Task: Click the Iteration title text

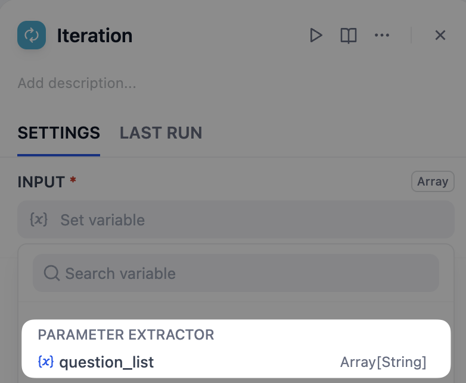Action: (x=95, y=36)
